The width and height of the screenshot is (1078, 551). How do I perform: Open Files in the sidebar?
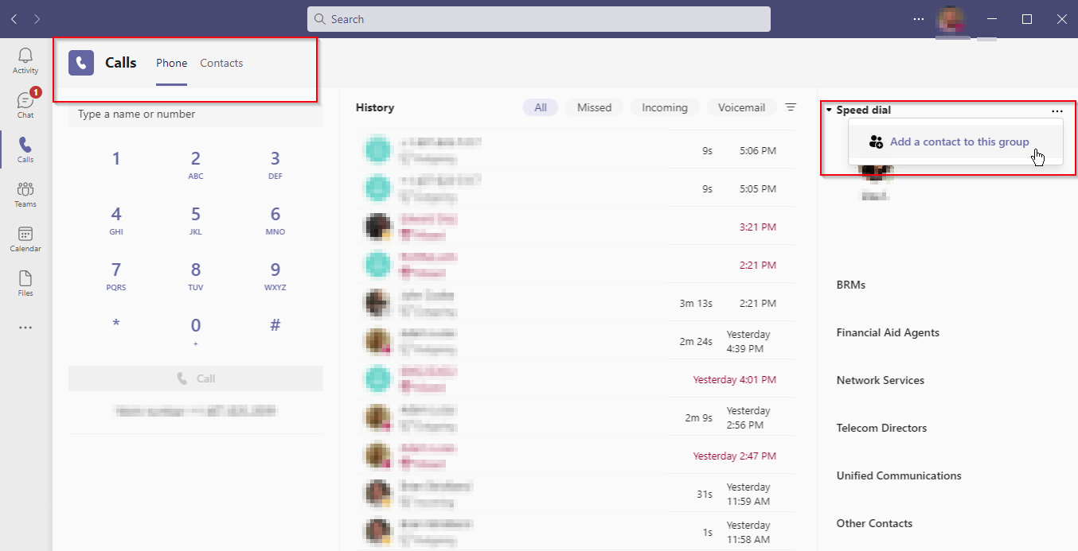tap(25, 283)
